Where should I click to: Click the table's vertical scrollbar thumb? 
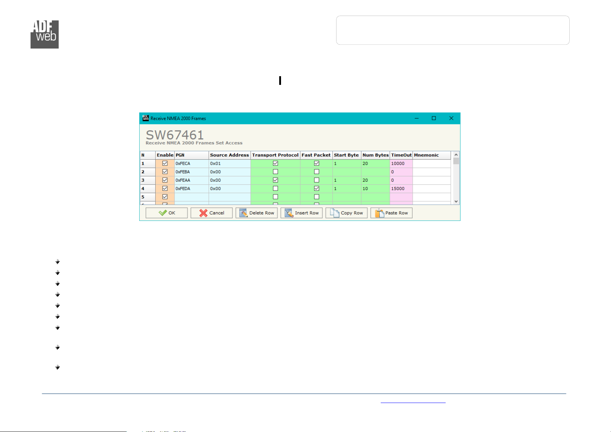pyautogui.click(x=456, y=161)
